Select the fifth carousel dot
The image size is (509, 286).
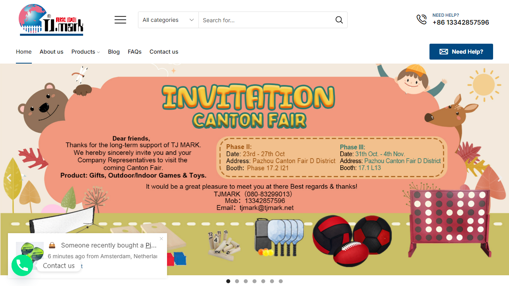tap(263, 281)
